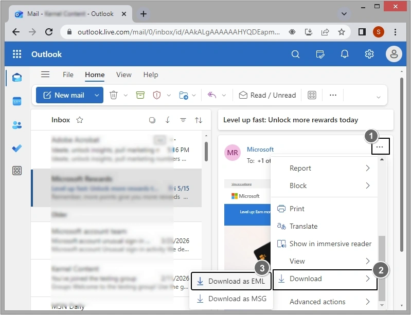Open a new browser tab
The width and height of the screenshot is (411, 315).
pyautogui.click(x=144, y=13)
